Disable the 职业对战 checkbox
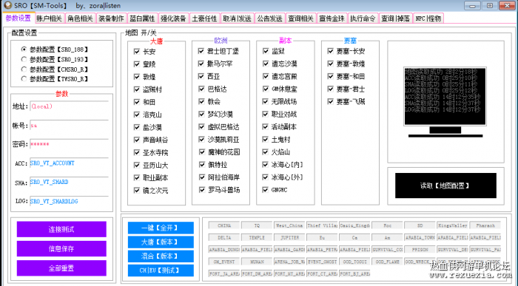518x286 pixels. tap(265, 114)
